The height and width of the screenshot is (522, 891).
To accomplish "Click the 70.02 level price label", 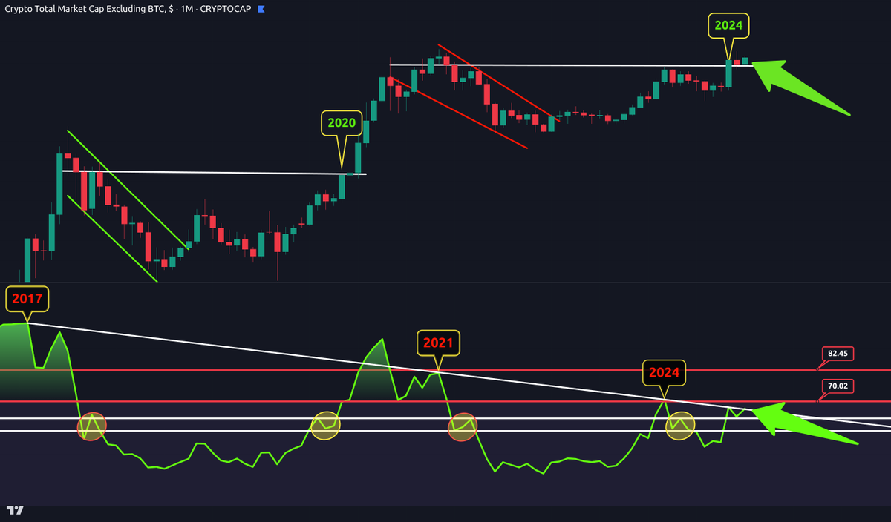I will coord(838,385).
